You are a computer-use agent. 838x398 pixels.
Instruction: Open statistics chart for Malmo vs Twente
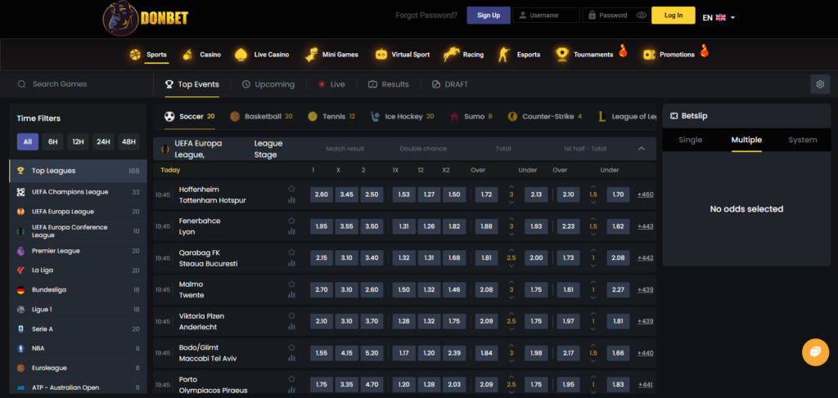(x=291, y=294)
